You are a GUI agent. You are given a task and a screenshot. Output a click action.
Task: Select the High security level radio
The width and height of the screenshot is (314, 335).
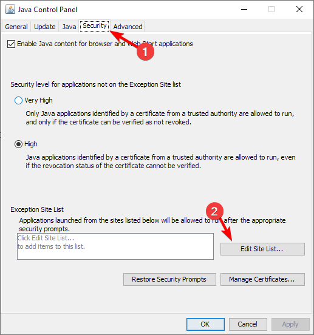[x=18, y=144]
